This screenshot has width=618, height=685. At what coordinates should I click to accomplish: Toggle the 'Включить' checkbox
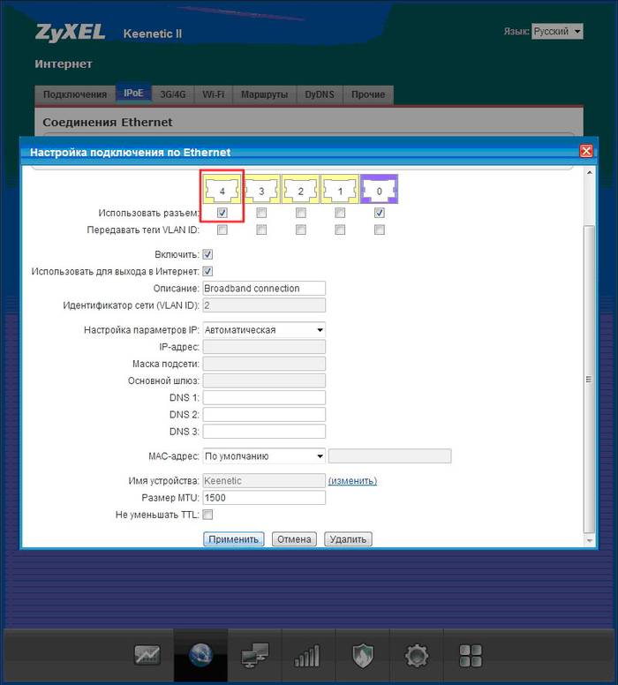click(208, 254)
